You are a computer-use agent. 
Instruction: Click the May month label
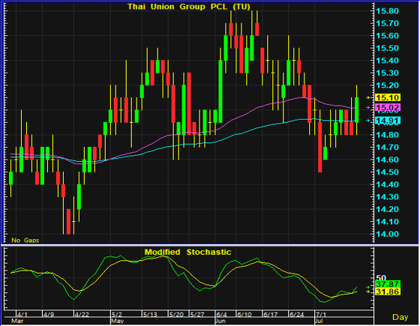pos(118,321)
